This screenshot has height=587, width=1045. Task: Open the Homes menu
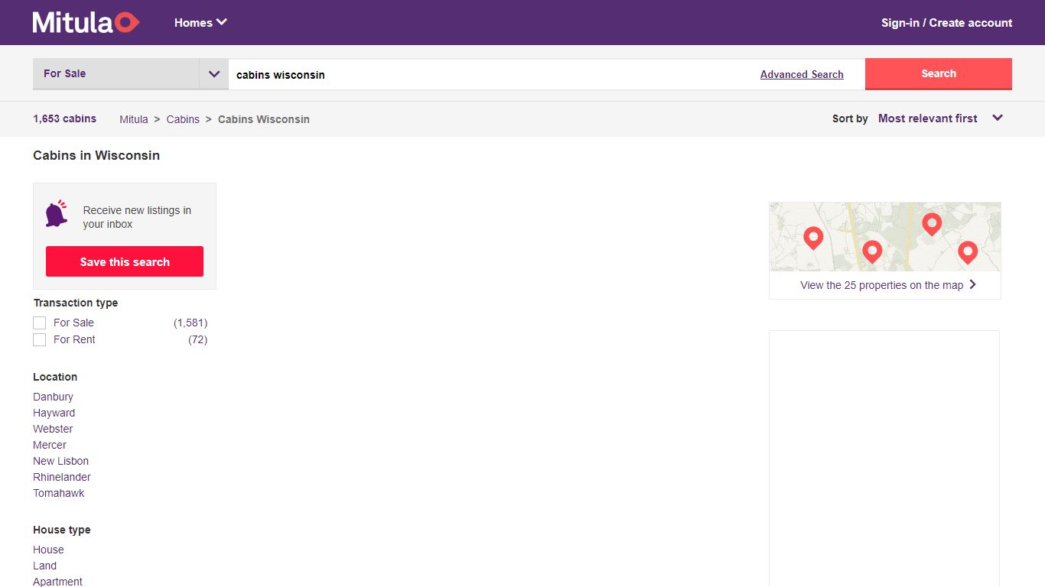pyautogui.click(x=200, y=22)
